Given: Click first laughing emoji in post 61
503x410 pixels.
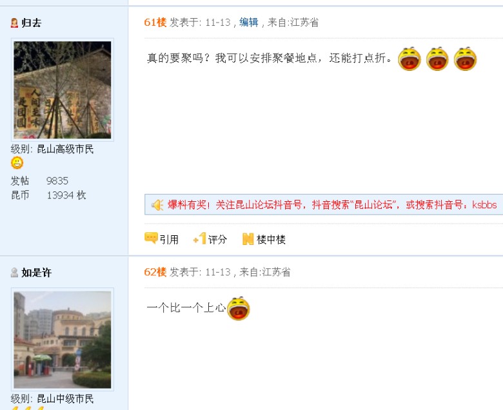Looking at the screenshot, I should 409,59.
